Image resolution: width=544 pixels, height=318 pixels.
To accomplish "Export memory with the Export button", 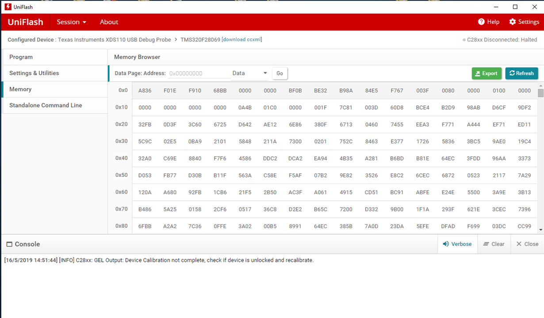I will point(487,73).
